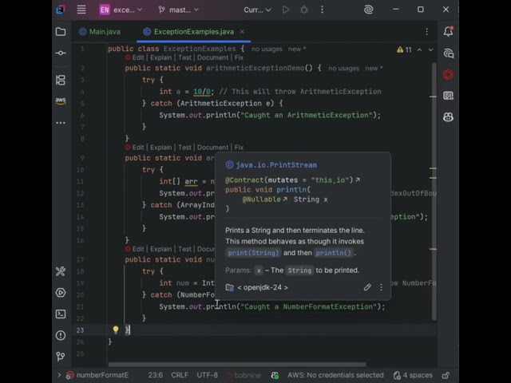Open the AI Assistant chat panel

tap(449, 53)
